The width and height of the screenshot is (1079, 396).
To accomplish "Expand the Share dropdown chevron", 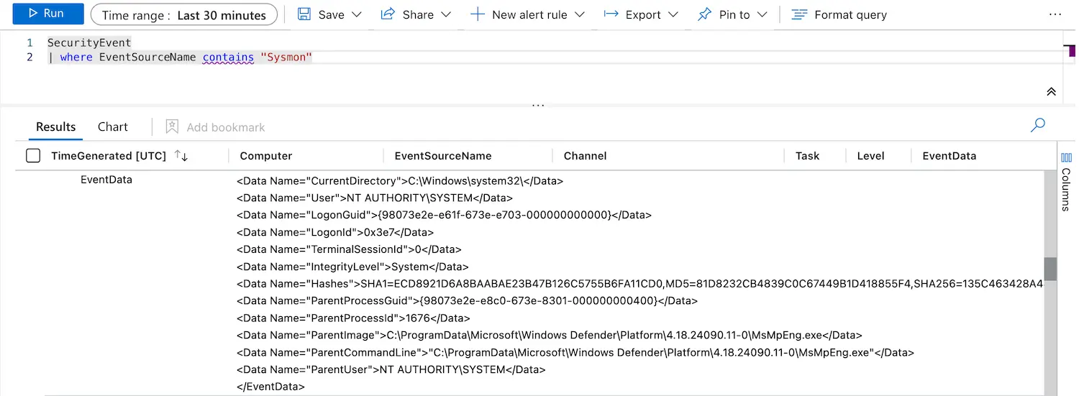I will [446, 14].
